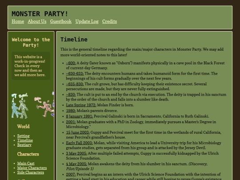Click the World sidebar heading
Image resolution: width=240 pixels, height=180 pixels.
point(23,126)
